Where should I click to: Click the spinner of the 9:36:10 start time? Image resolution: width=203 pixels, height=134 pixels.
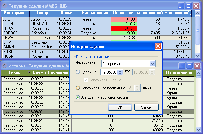click(120, 72)
